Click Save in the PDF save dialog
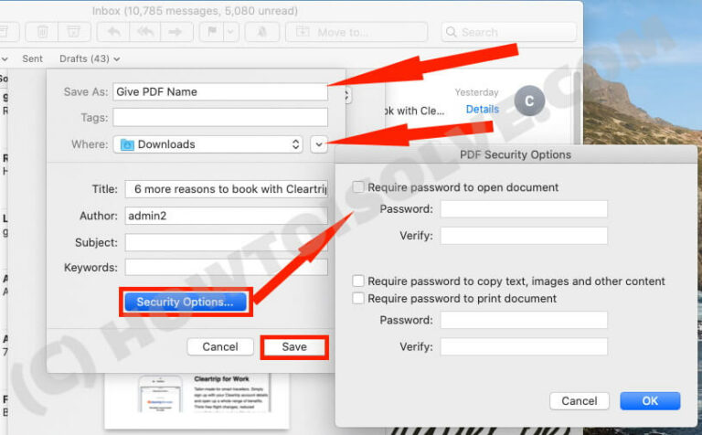Screen dimensions: 702x435 pos(294,347)
